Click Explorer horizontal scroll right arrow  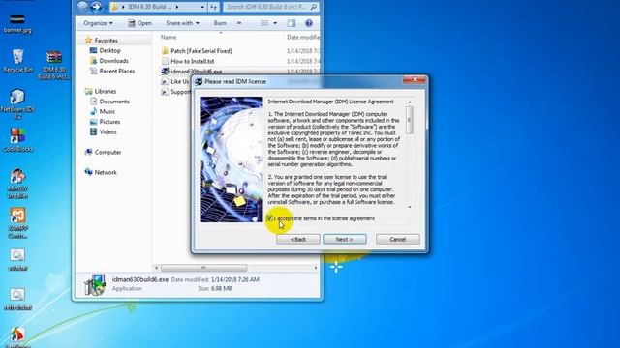[316, 268]
